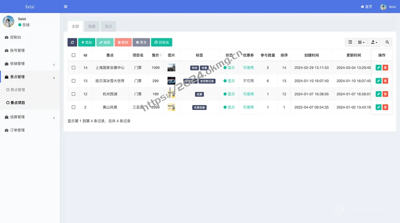Check the row for 黄山风景
The image size is (400, 223).
(x=74, y=107)
